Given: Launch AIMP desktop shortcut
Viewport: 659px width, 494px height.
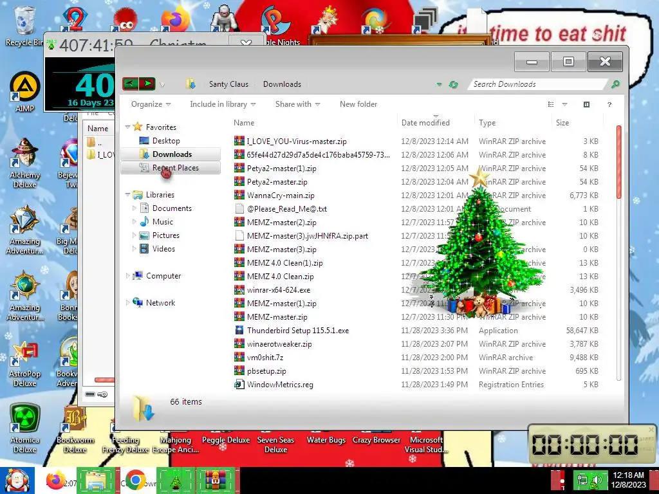Looking at the screenshot, I should click(24, 91).
